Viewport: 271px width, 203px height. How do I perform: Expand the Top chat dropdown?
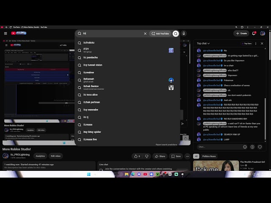203,44
